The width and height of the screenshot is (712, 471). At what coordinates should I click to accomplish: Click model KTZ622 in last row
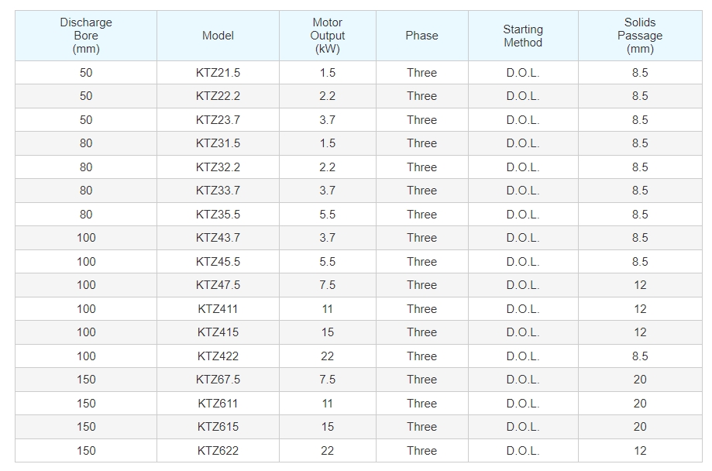(x=218, y=451)
